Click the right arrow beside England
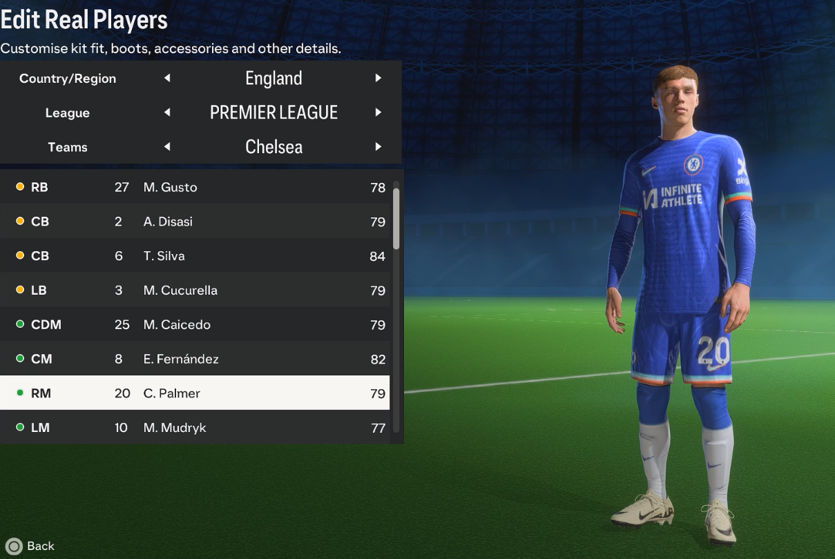The width and height of the screenshot is (835, 559). [x=378, y=78]
